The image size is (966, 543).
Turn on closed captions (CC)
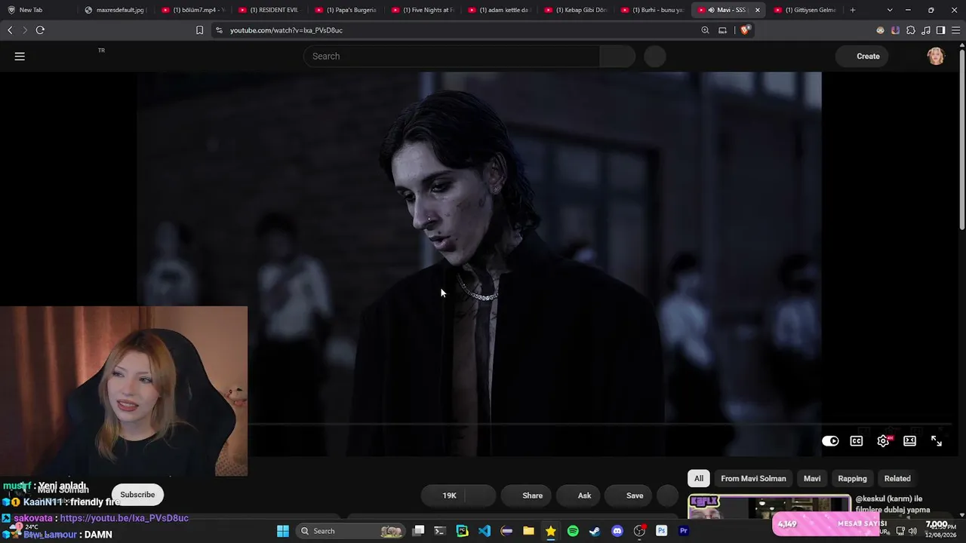click(x=857, y=441)
